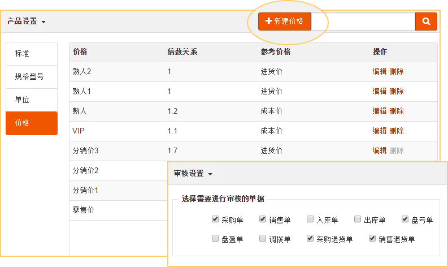
Task: Switch to the 规格型号 tab
Action: [32, 76]
